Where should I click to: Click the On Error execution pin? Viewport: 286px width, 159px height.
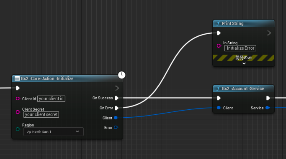click(116, 108)
